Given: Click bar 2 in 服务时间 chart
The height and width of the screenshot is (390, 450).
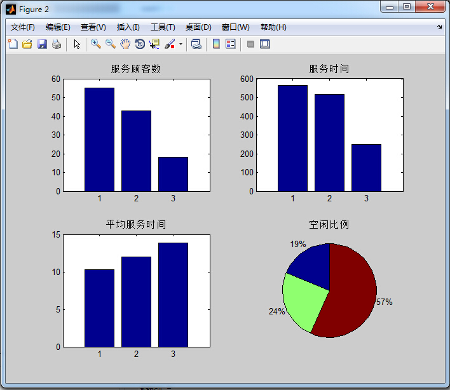Looking at the screenshot, I should point(329,143).
